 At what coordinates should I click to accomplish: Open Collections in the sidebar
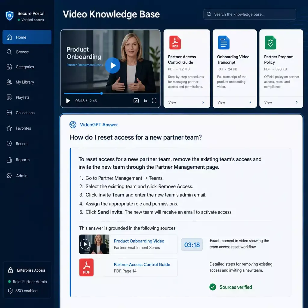27,112
